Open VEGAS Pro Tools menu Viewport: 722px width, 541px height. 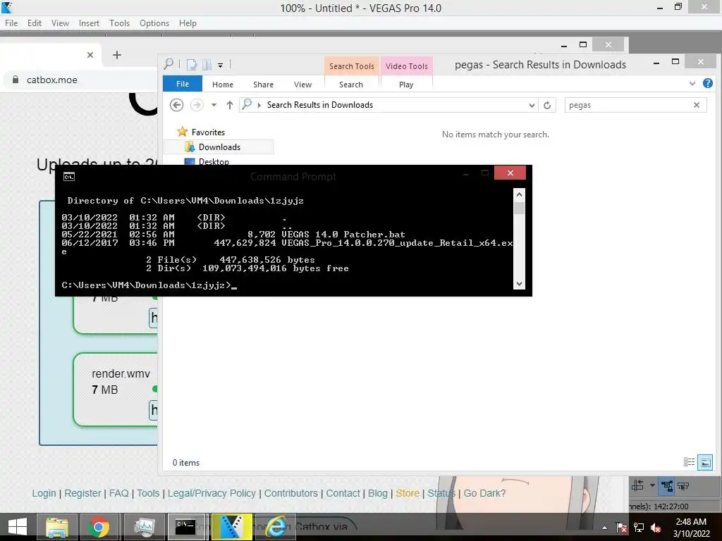click(119, 23)
